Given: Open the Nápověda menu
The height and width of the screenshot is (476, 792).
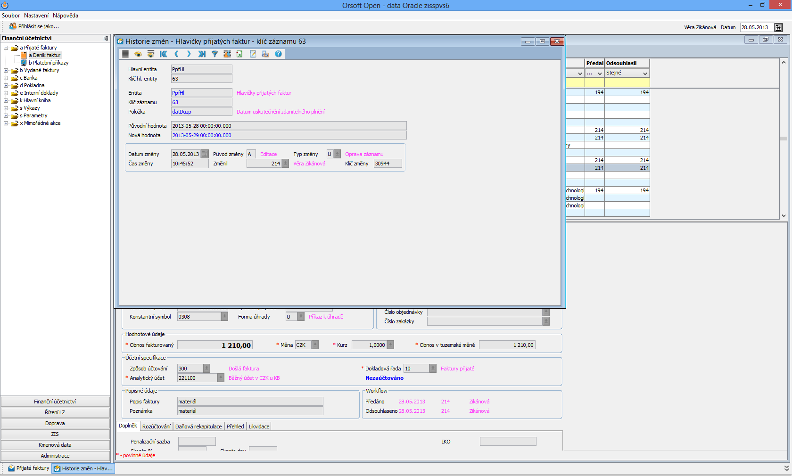Looking at the screenshot, I should coord(66,16).
